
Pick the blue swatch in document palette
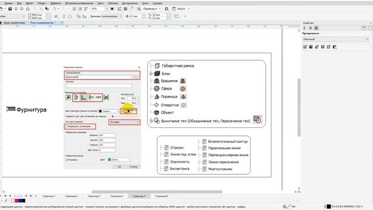20,201
